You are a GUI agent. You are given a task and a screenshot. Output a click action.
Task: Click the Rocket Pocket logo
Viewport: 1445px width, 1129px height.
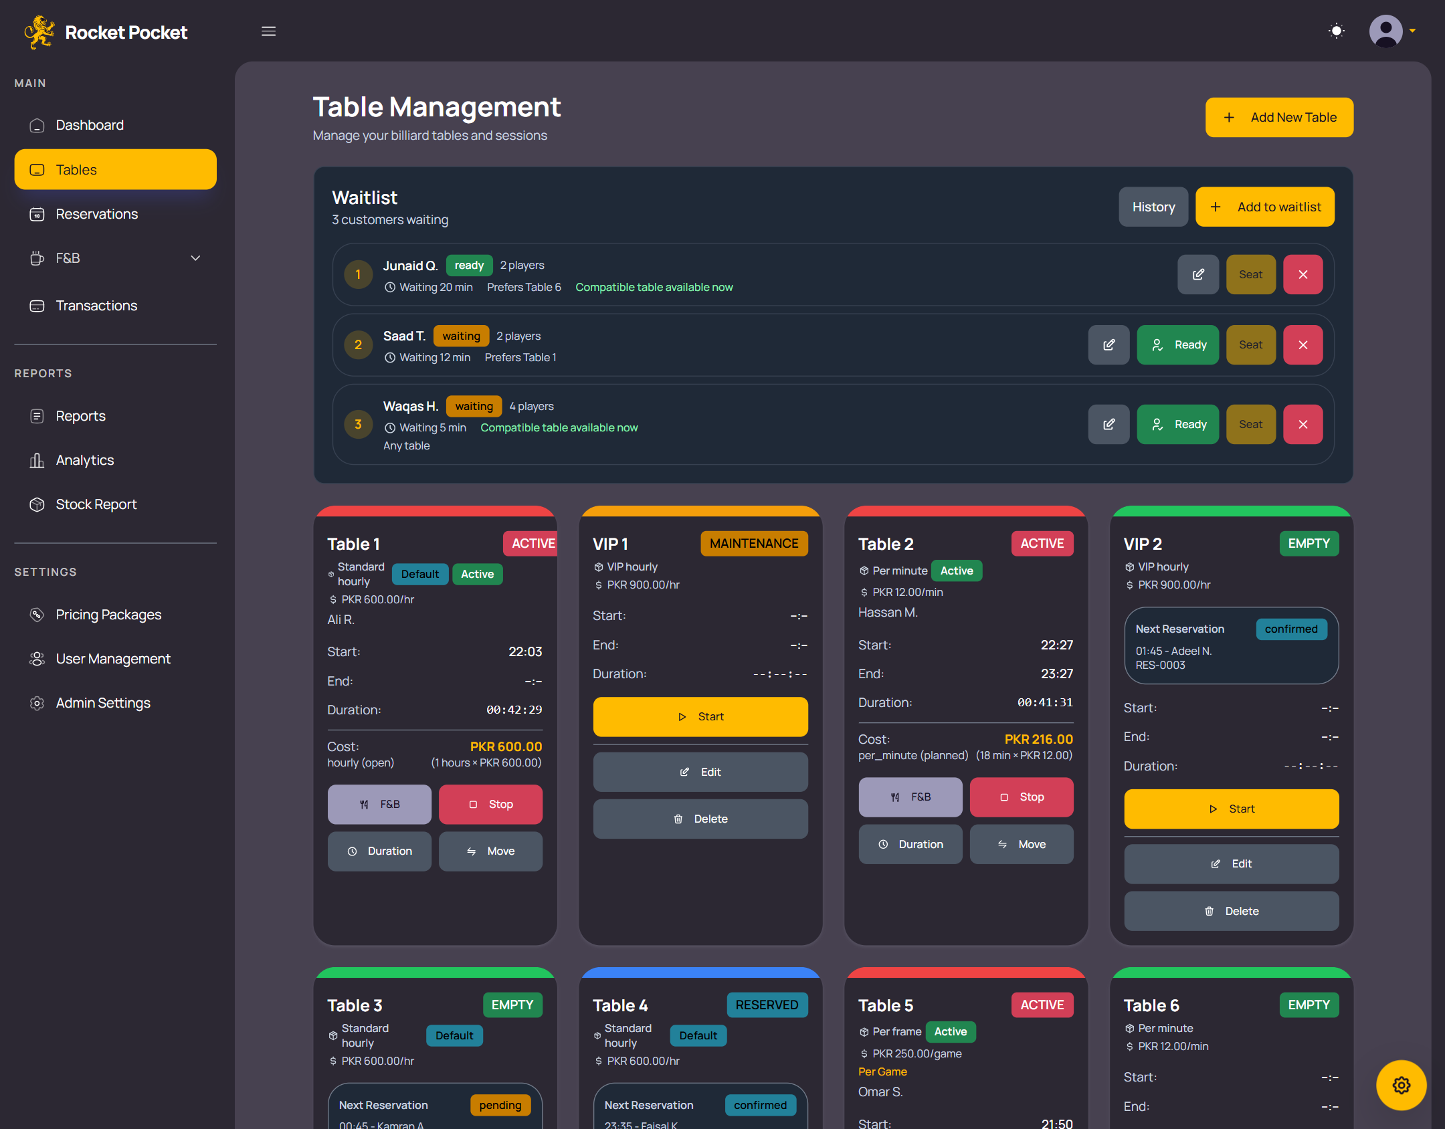pyautogui.click(x=106, y=32)
